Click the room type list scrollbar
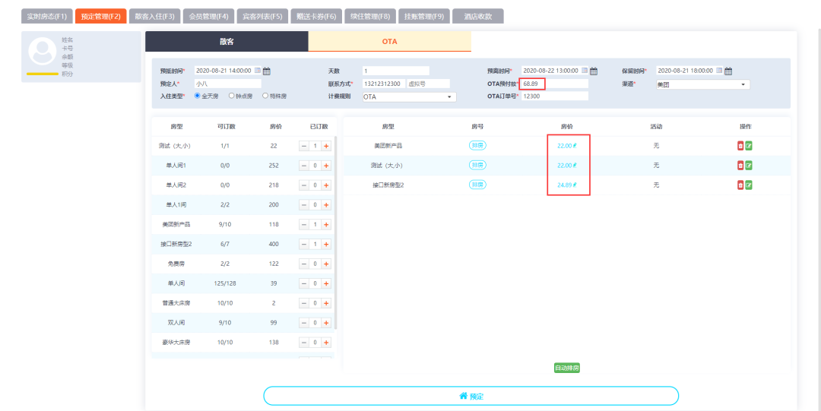Screen dimensions: 821x411 335,233
